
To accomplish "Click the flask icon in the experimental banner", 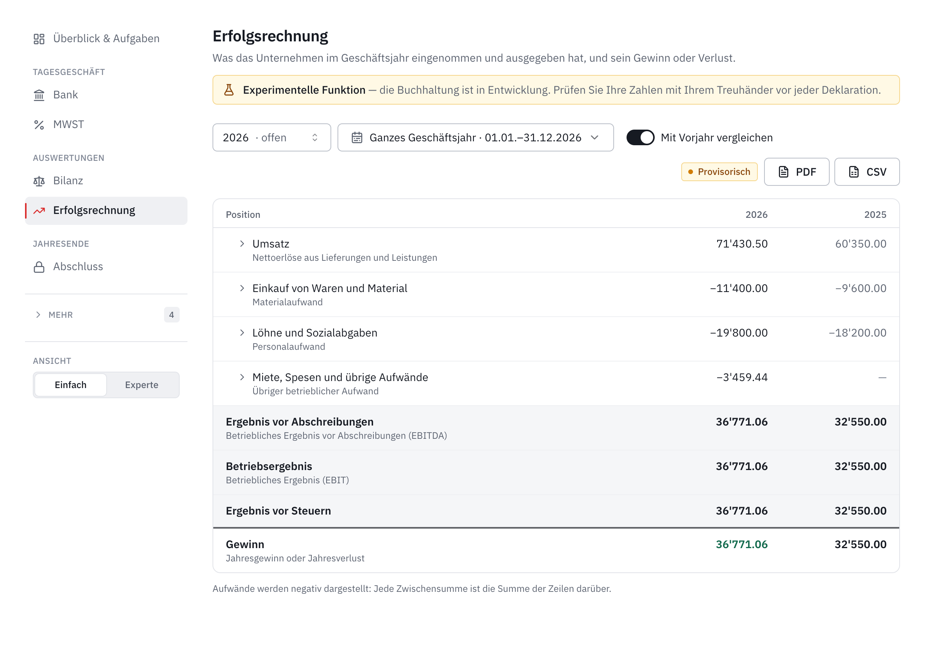I will pyautogui.click(x=229, y=90).
